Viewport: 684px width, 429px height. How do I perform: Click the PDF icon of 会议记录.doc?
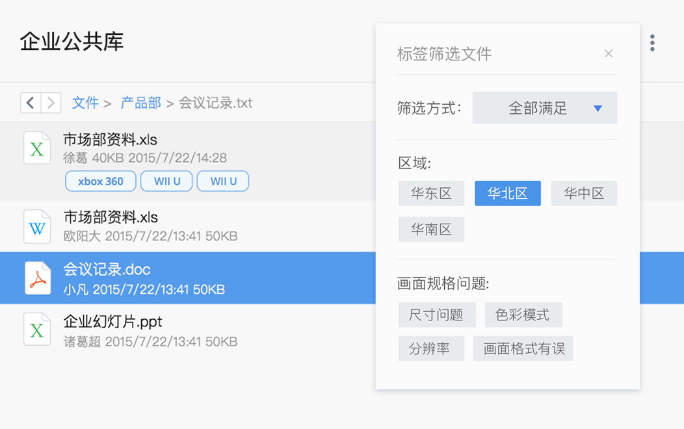tap(37, 278)
